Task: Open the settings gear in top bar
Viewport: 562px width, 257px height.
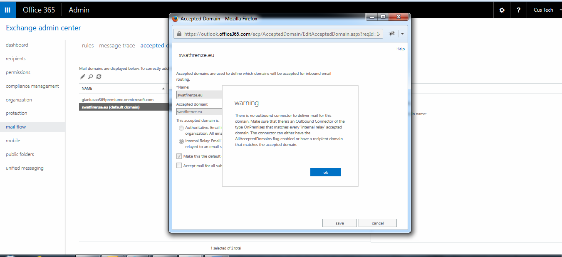Action: pos(502,10)
